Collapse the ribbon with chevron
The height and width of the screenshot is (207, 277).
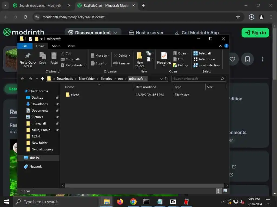[220, 46]
